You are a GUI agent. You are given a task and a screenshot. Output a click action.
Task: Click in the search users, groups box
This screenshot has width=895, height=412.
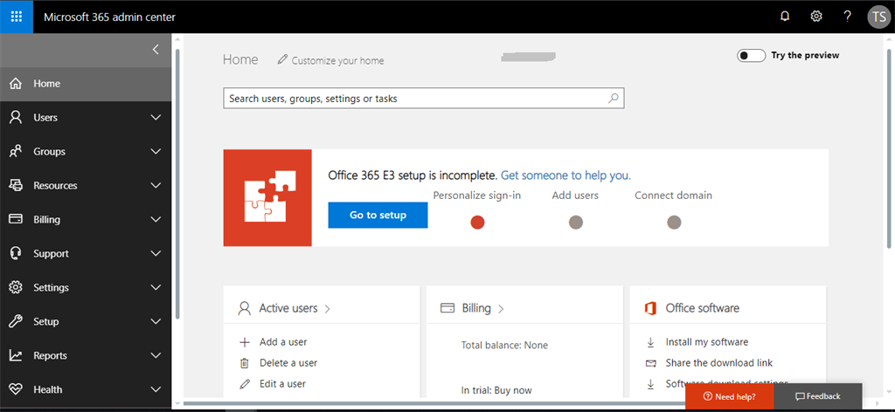424,98
